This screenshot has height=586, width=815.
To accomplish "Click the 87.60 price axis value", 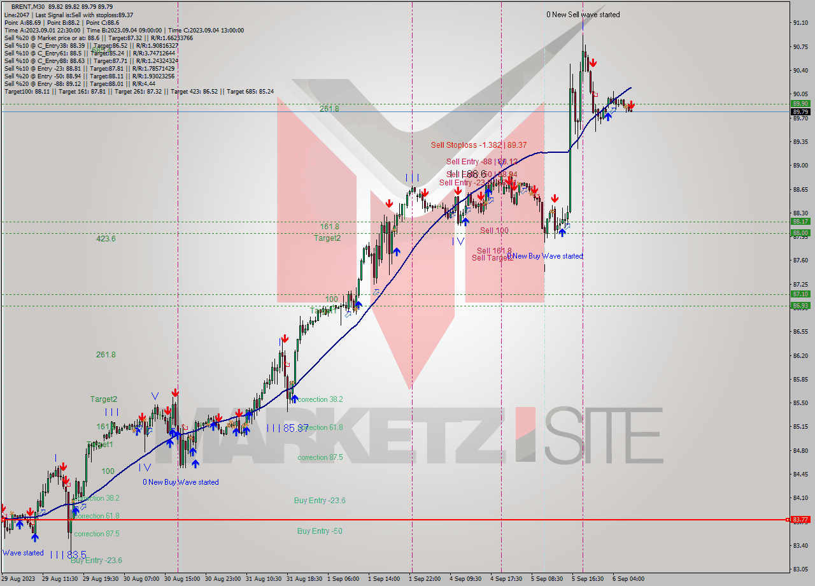I will (x=801, y=261).
